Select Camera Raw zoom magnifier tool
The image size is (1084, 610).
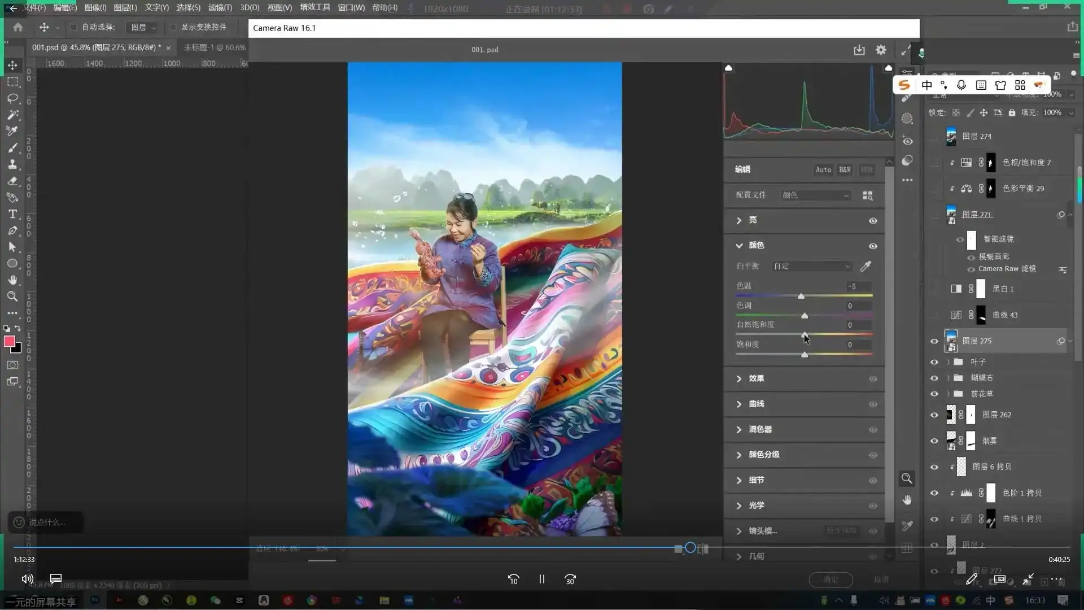tap(907, 478)
